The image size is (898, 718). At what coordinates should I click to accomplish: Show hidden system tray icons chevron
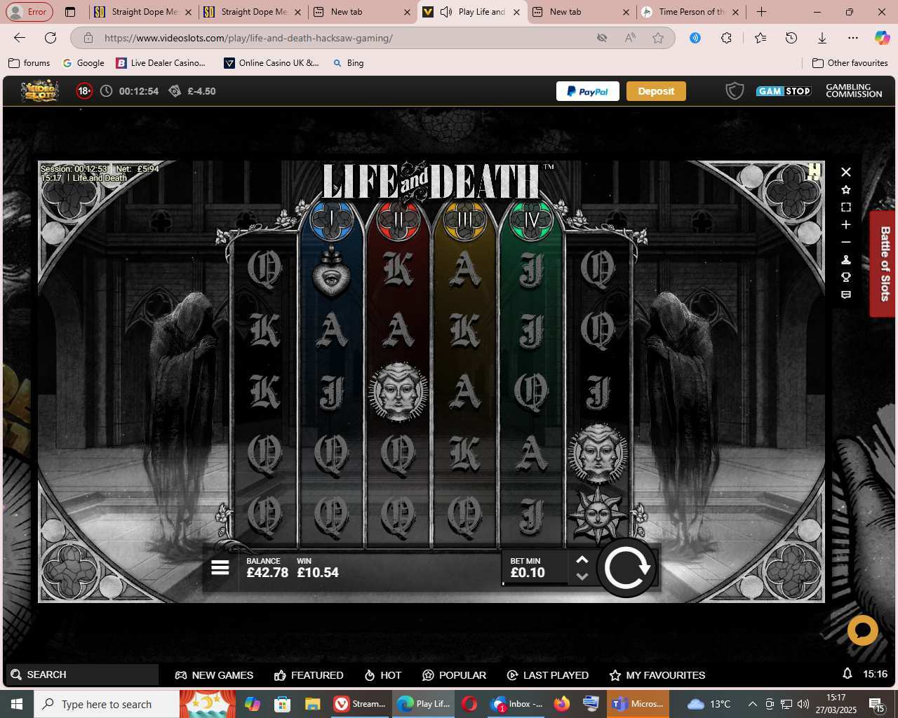(x=753, y=704)
